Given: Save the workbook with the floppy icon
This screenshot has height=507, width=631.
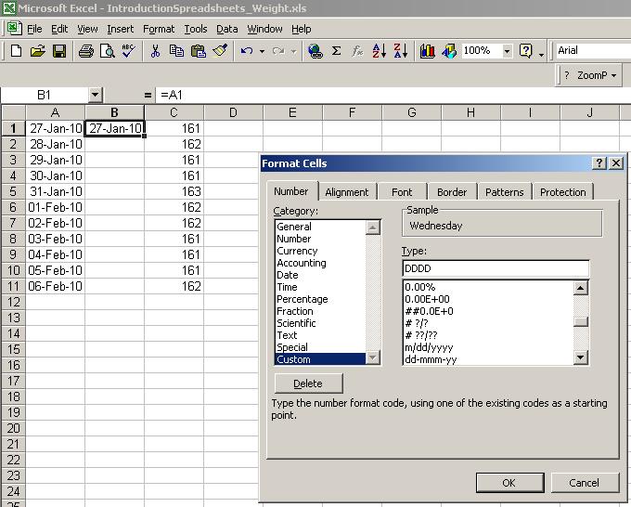Looking at the screenshot, I should [x=59, y=51].
